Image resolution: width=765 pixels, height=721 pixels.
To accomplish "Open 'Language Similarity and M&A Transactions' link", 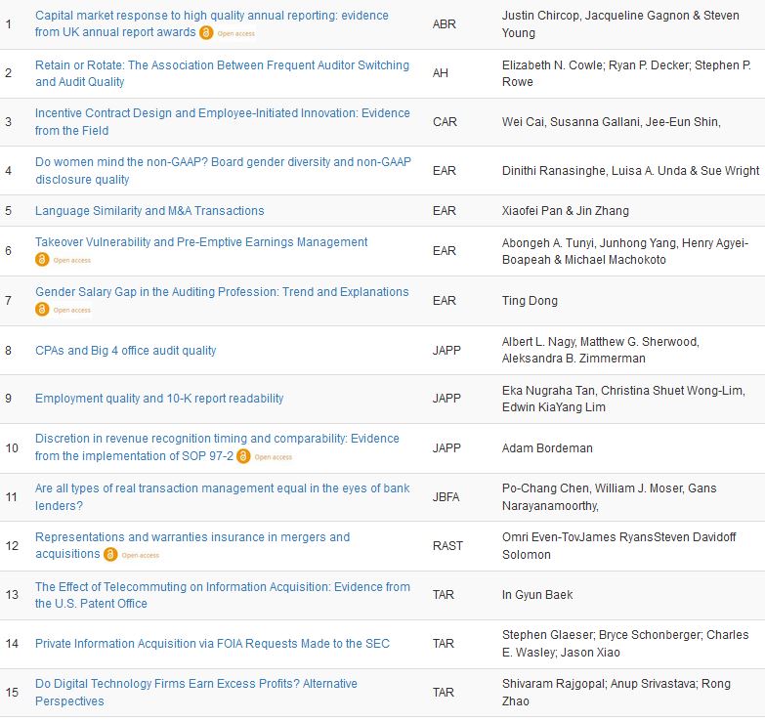I will coord(149,211).
